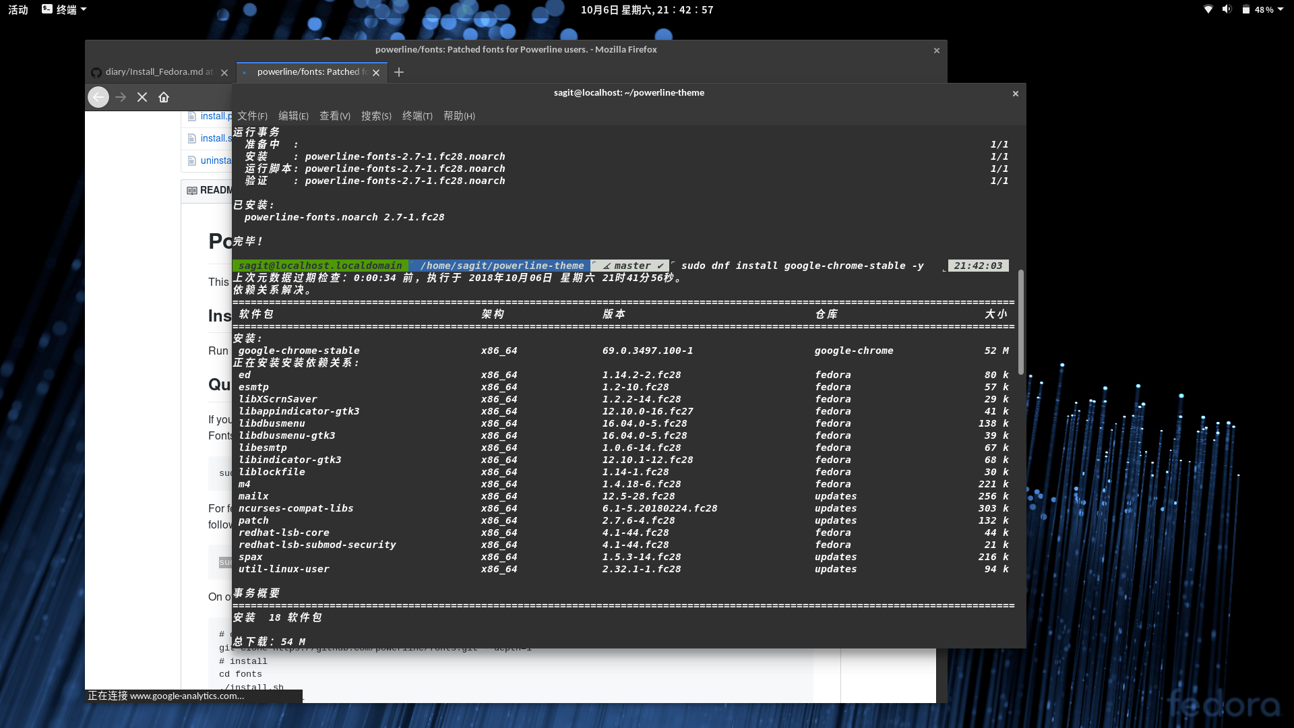The image size is (1294, 728).
Task: Click Wi-Fi network indicator in top bar
Action: coord(1208,9)
